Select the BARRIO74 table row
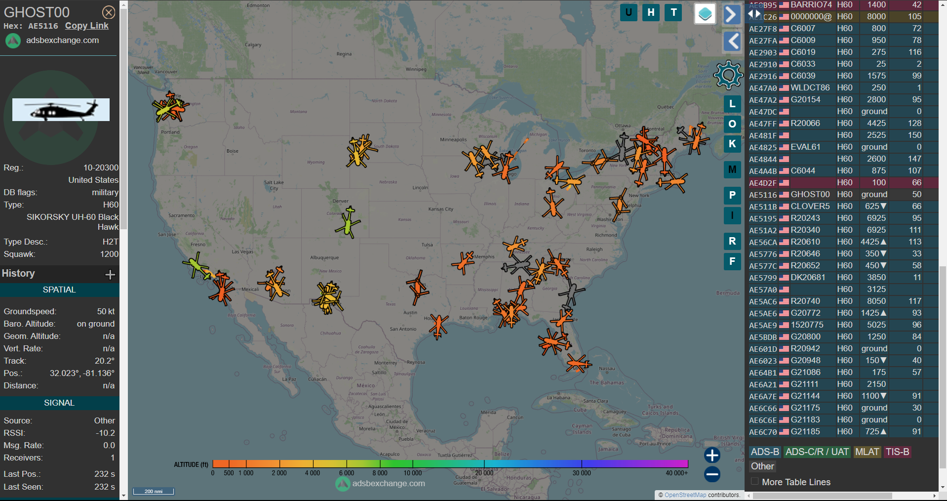Screen dimensions: 947x501 click(842, 5)
